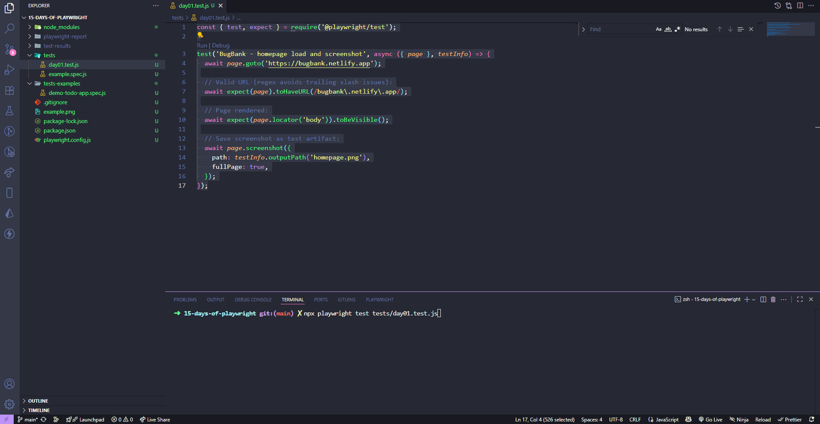The height and width of the screenshot is (424, 820).
Task: Switch to the Problems panel tab
Action: 185,300
